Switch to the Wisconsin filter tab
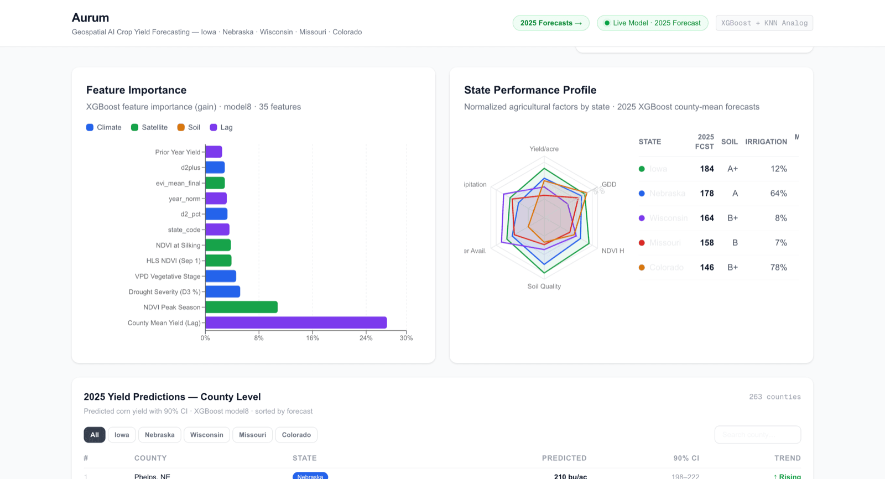Viewport: 885px width, 479px height. [207, 435]
